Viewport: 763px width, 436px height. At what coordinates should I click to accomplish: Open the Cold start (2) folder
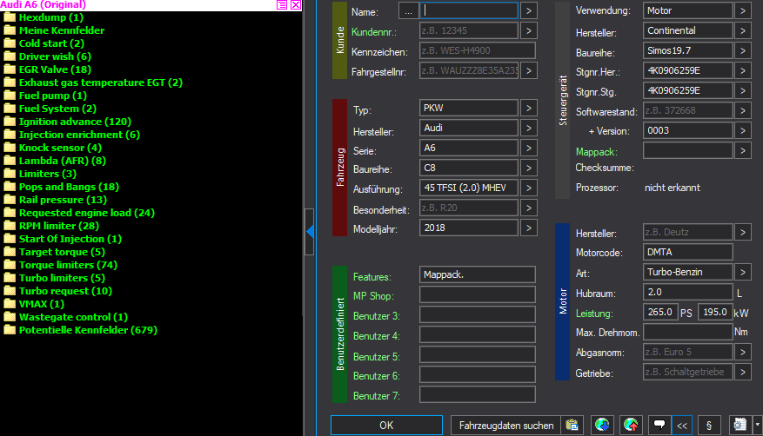point(44,43)
